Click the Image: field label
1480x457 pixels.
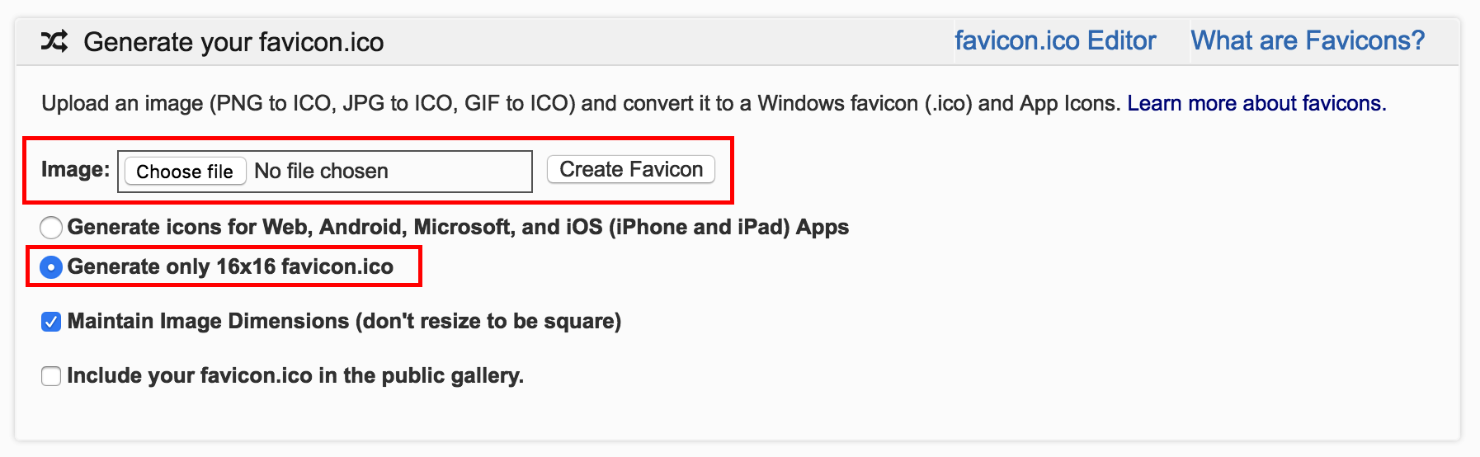coord(75,169)
